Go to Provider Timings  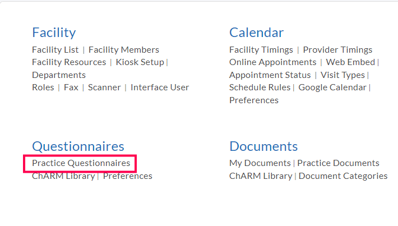tap(337, 50)
